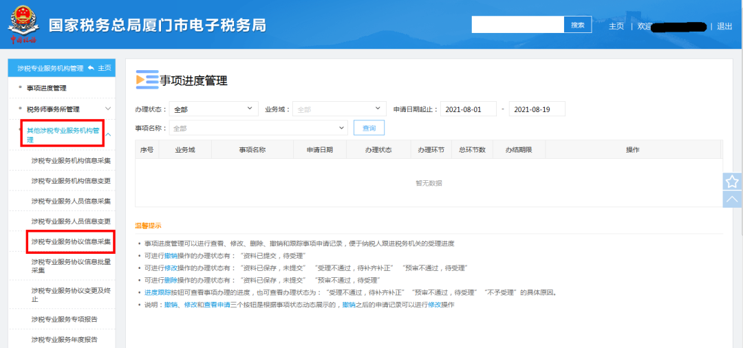Click the 序号 column header
Screen dimensions: 743x348
147,150
